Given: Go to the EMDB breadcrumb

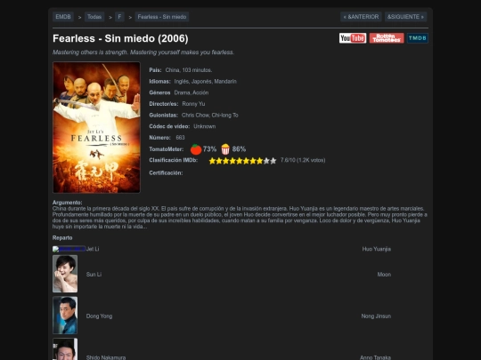Looking at the screenshot, I should pyautogui.click(x=63, y=17).
